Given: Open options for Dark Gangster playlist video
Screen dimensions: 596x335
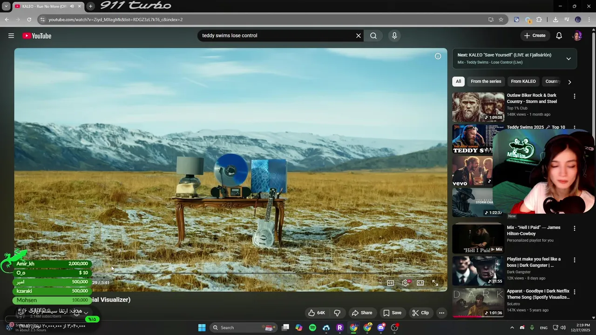Looking at the screenshot, I should tap(574, 260).
